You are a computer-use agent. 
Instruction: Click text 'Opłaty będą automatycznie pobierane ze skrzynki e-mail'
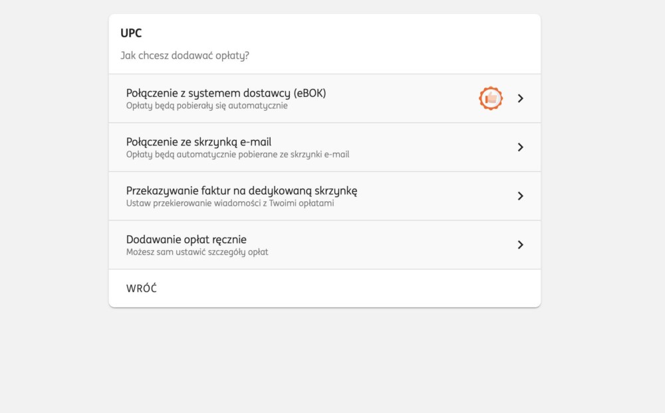(237, 155)
